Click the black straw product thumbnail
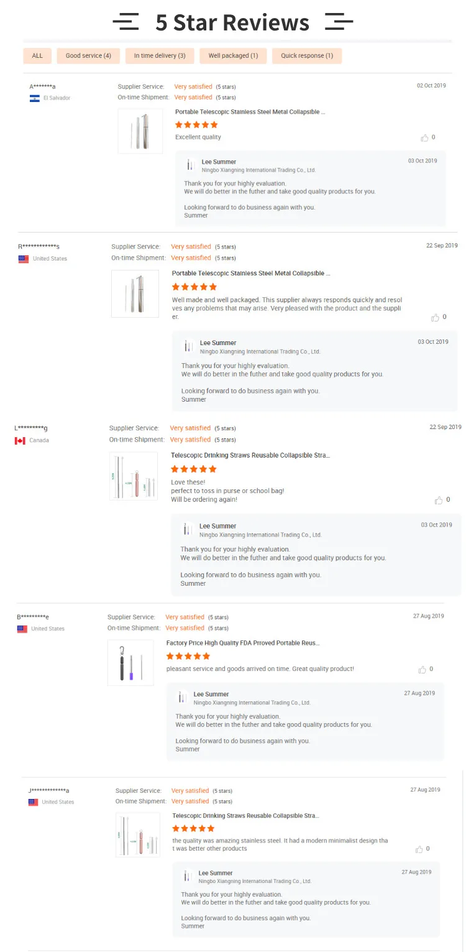Image resolution: width=466 pixels, height=952 pixels. [x=130, y=662]
